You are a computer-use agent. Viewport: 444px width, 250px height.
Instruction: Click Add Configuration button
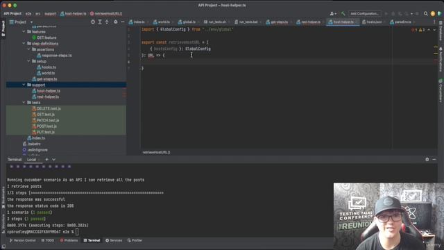364,14
